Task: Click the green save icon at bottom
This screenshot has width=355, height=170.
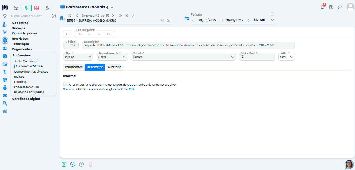Action: tap(64, 164)
